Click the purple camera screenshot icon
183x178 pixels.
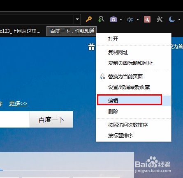pos(114,20)
